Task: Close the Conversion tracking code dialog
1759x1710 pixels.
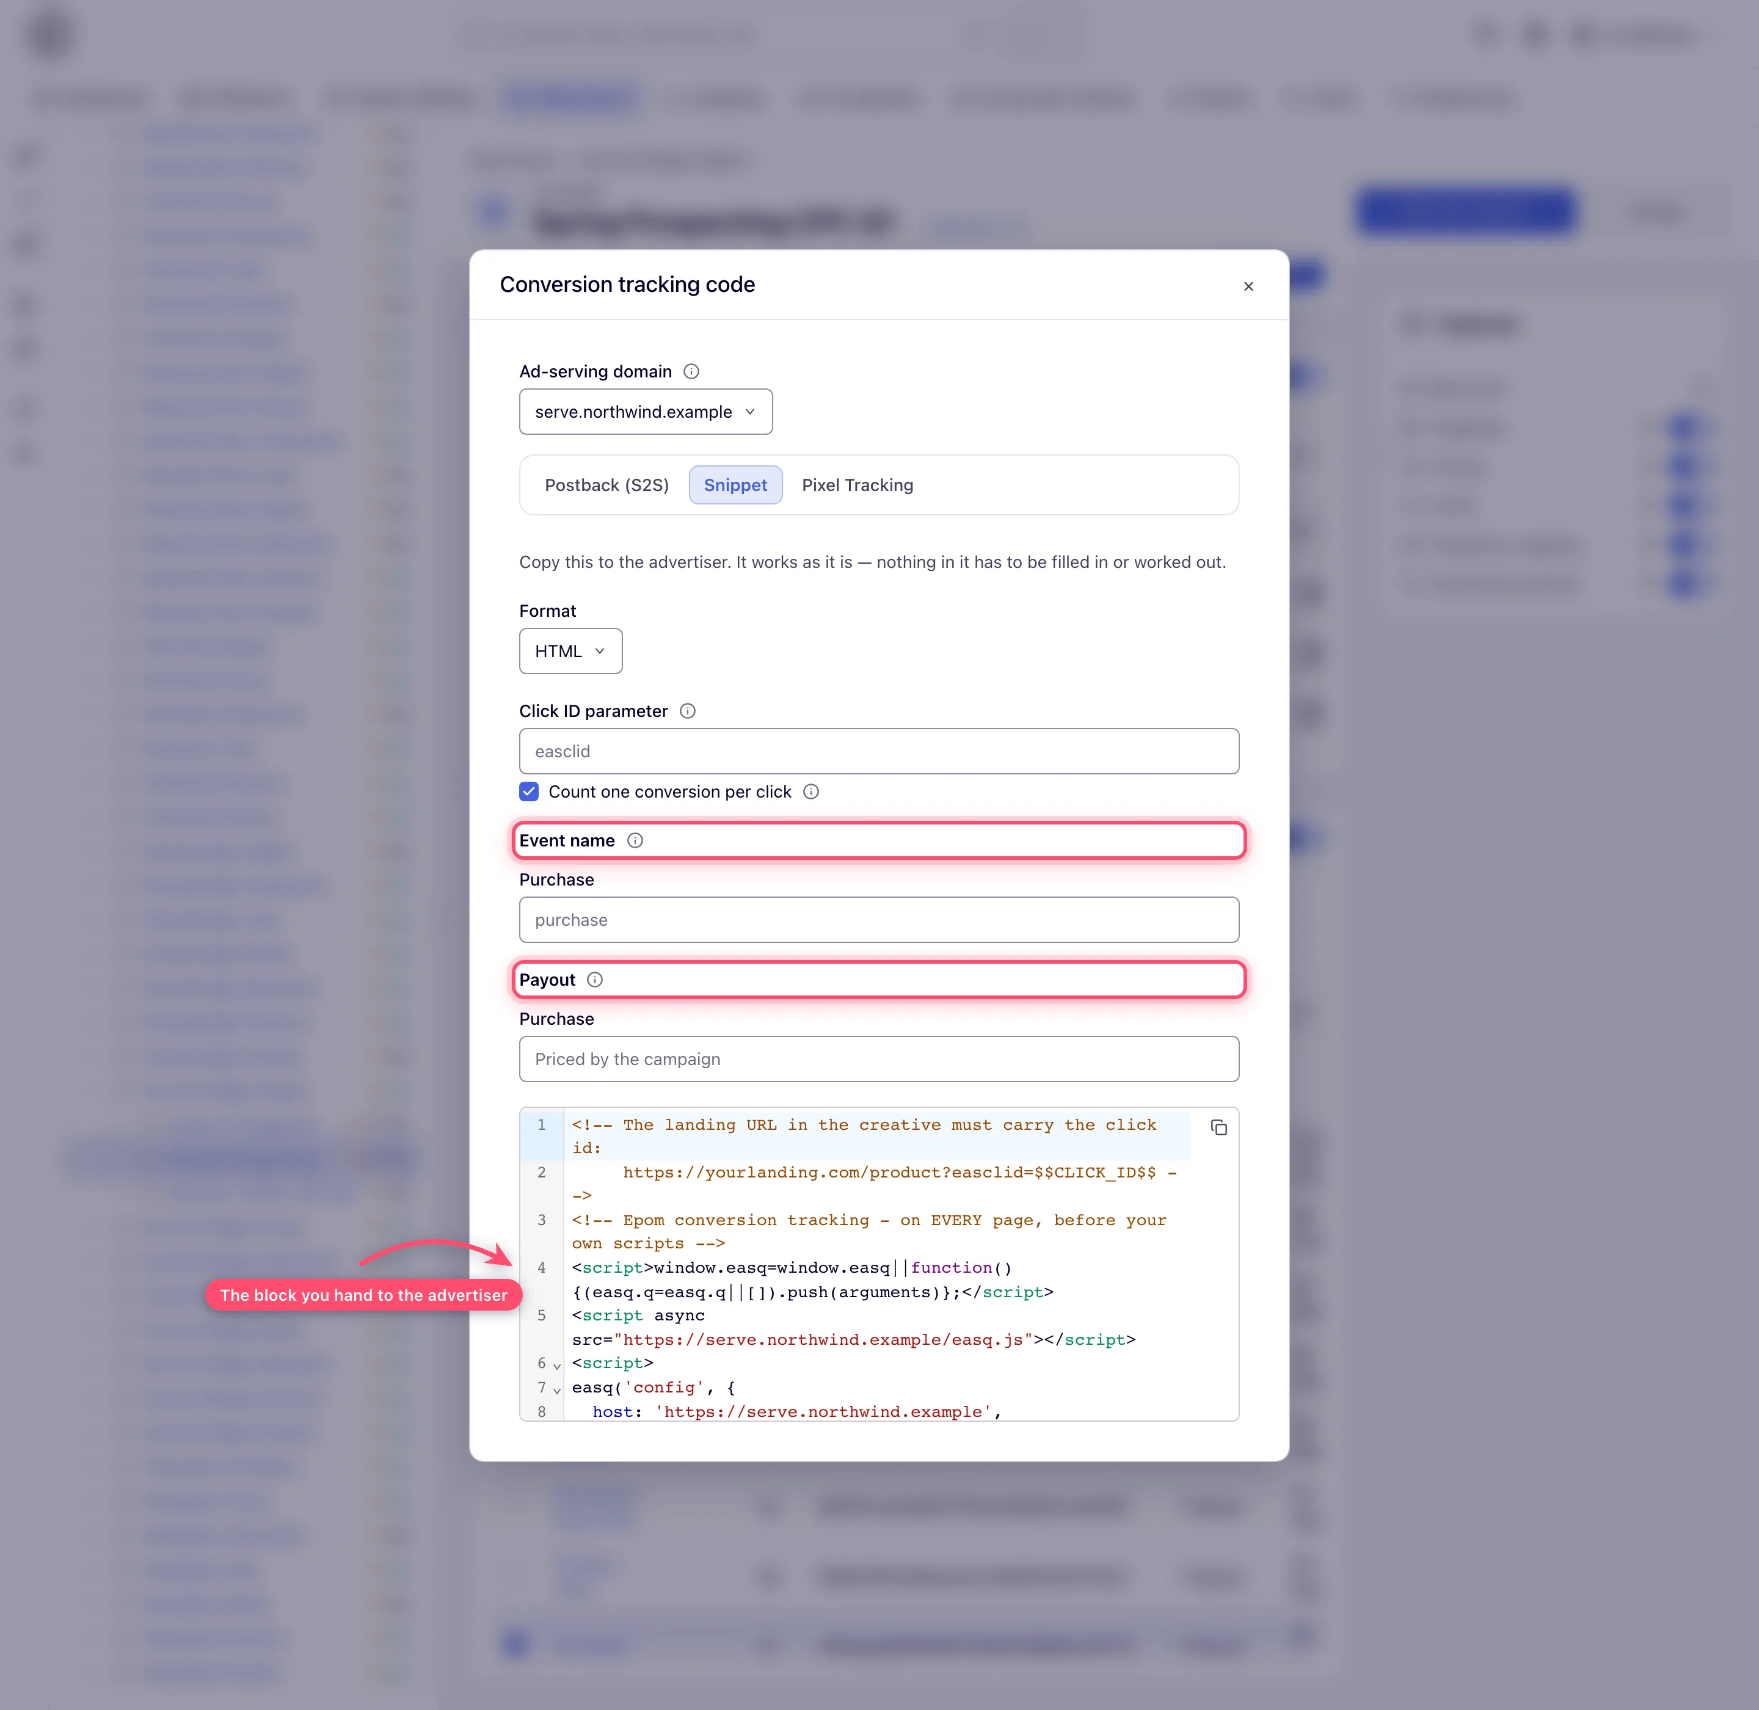Action: (x=1248, y=286)
